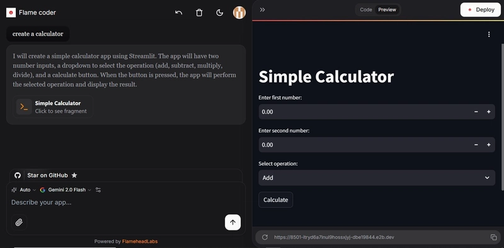Screen dimensions: 504x248
Task: Copy the preview URL with copy icon
Action: [x=494, y=237]
